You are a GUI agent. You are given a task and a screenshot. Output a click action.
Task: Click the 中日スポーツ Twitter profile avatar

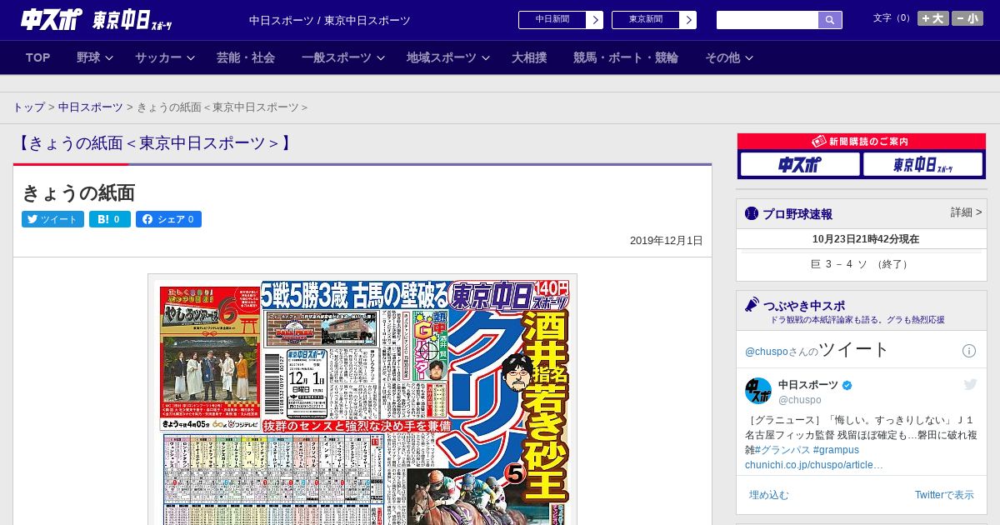tap(758, 391)
